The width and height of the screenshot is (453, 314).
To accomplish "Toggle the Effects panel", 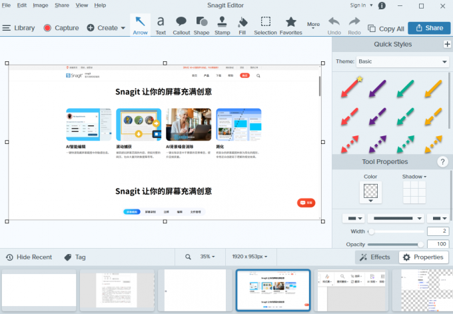I will tap(374, 257).
